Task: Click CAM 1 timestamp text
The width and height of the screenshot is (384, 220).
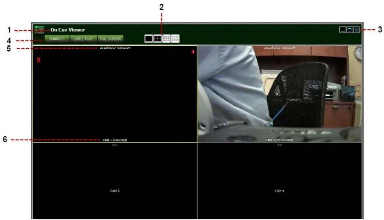Action: click(x=115, y=48)
